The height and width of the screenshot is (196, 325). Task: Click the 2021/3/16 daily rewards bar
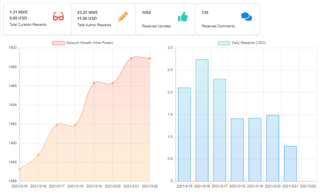202,120
